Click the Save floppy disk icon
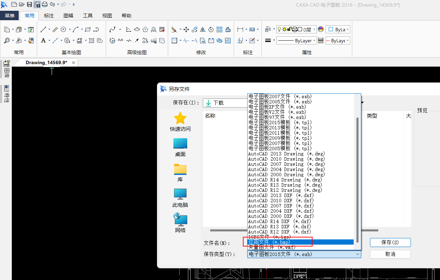 (29, 5)
